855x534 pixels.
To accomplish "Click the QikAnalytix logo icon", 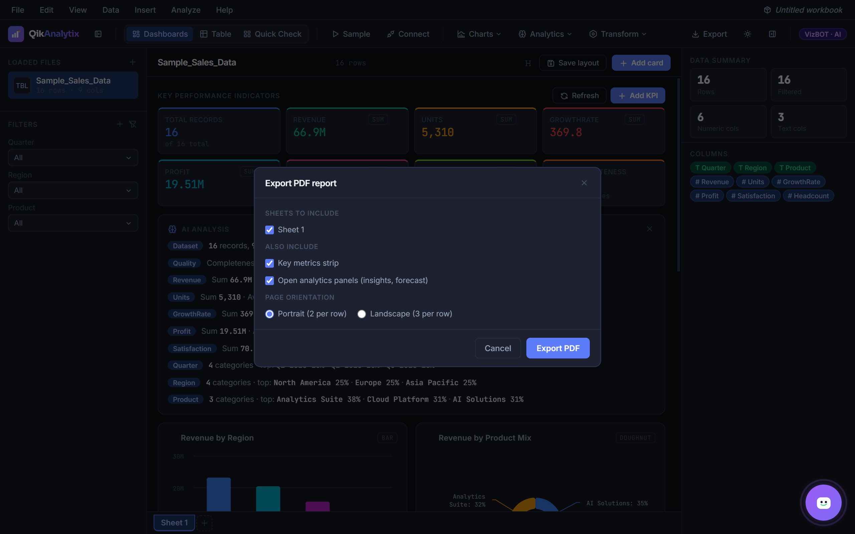I will (16, 34).
